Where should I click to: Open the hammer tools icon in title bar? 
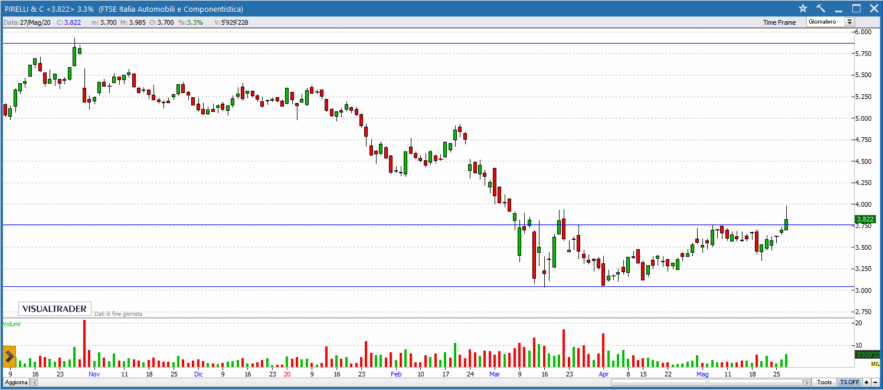click(820, 8)
